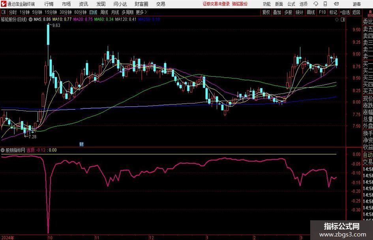Open the 资讯 menu

pos(83,4)
